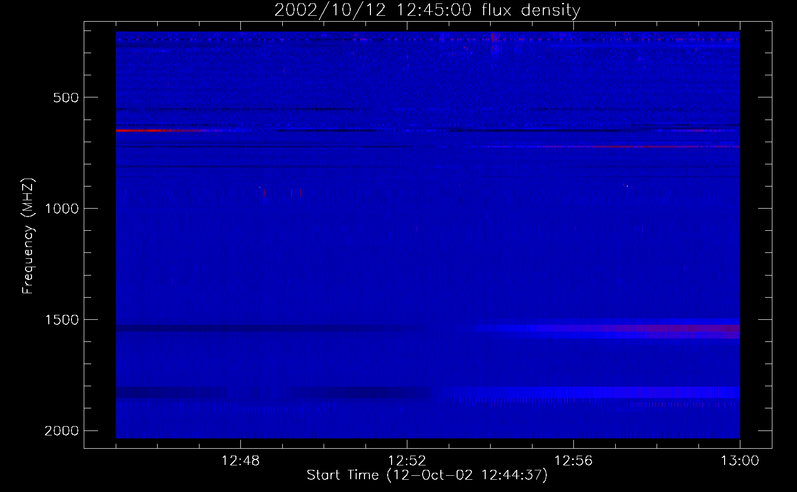Click the 'Frequency (MHZ)' axis title
Image resolution: width=797 pixels, height=492 pixels.
tap(28, 236)
